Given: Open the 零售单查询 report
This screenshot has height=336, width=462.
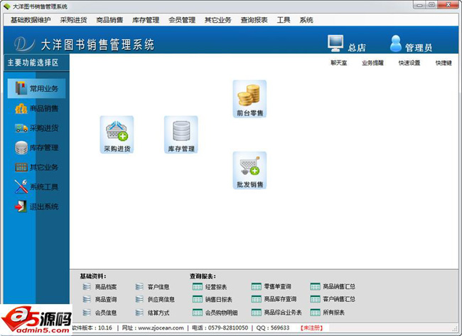Looking at the screenshot, I should (271, 286).
